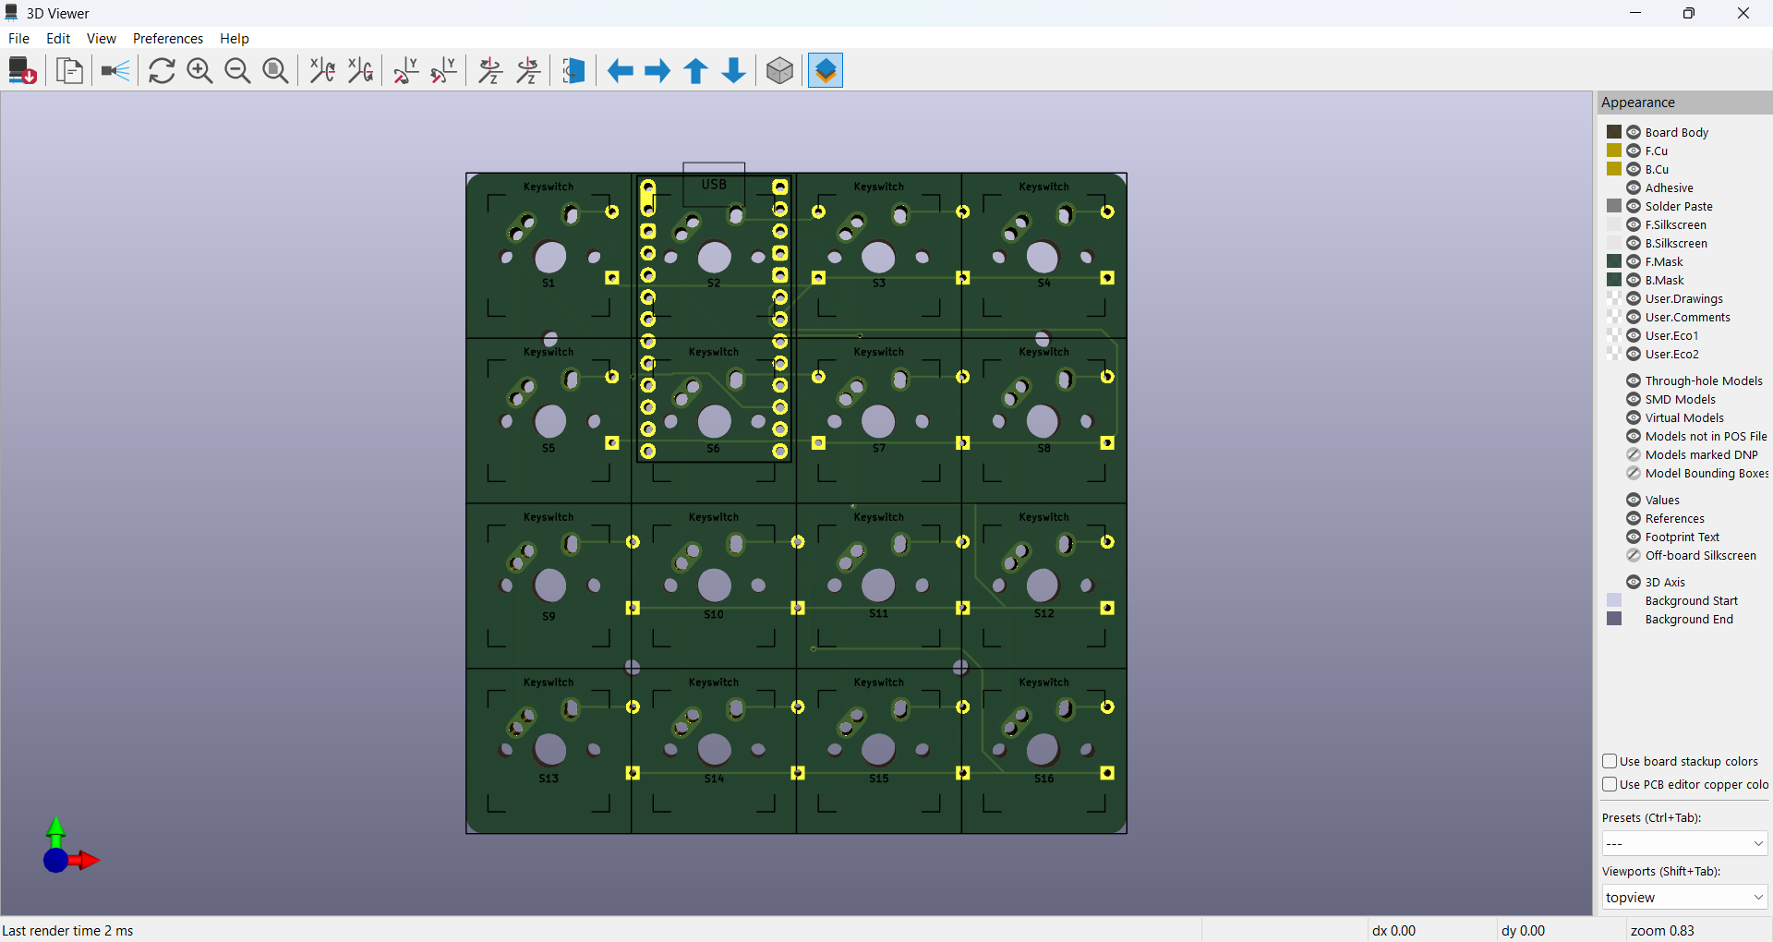Screen dimensions: 1773x942
Task: Click the Solder Paste color swatch
Action: (1614, 206)
